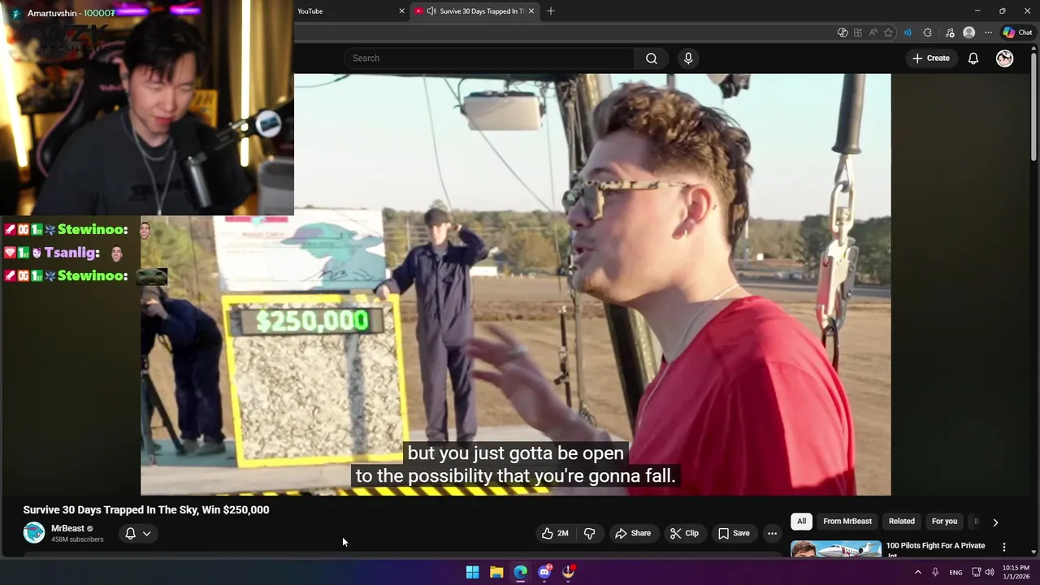Open Edge Settings and more menu

(988, 32)
